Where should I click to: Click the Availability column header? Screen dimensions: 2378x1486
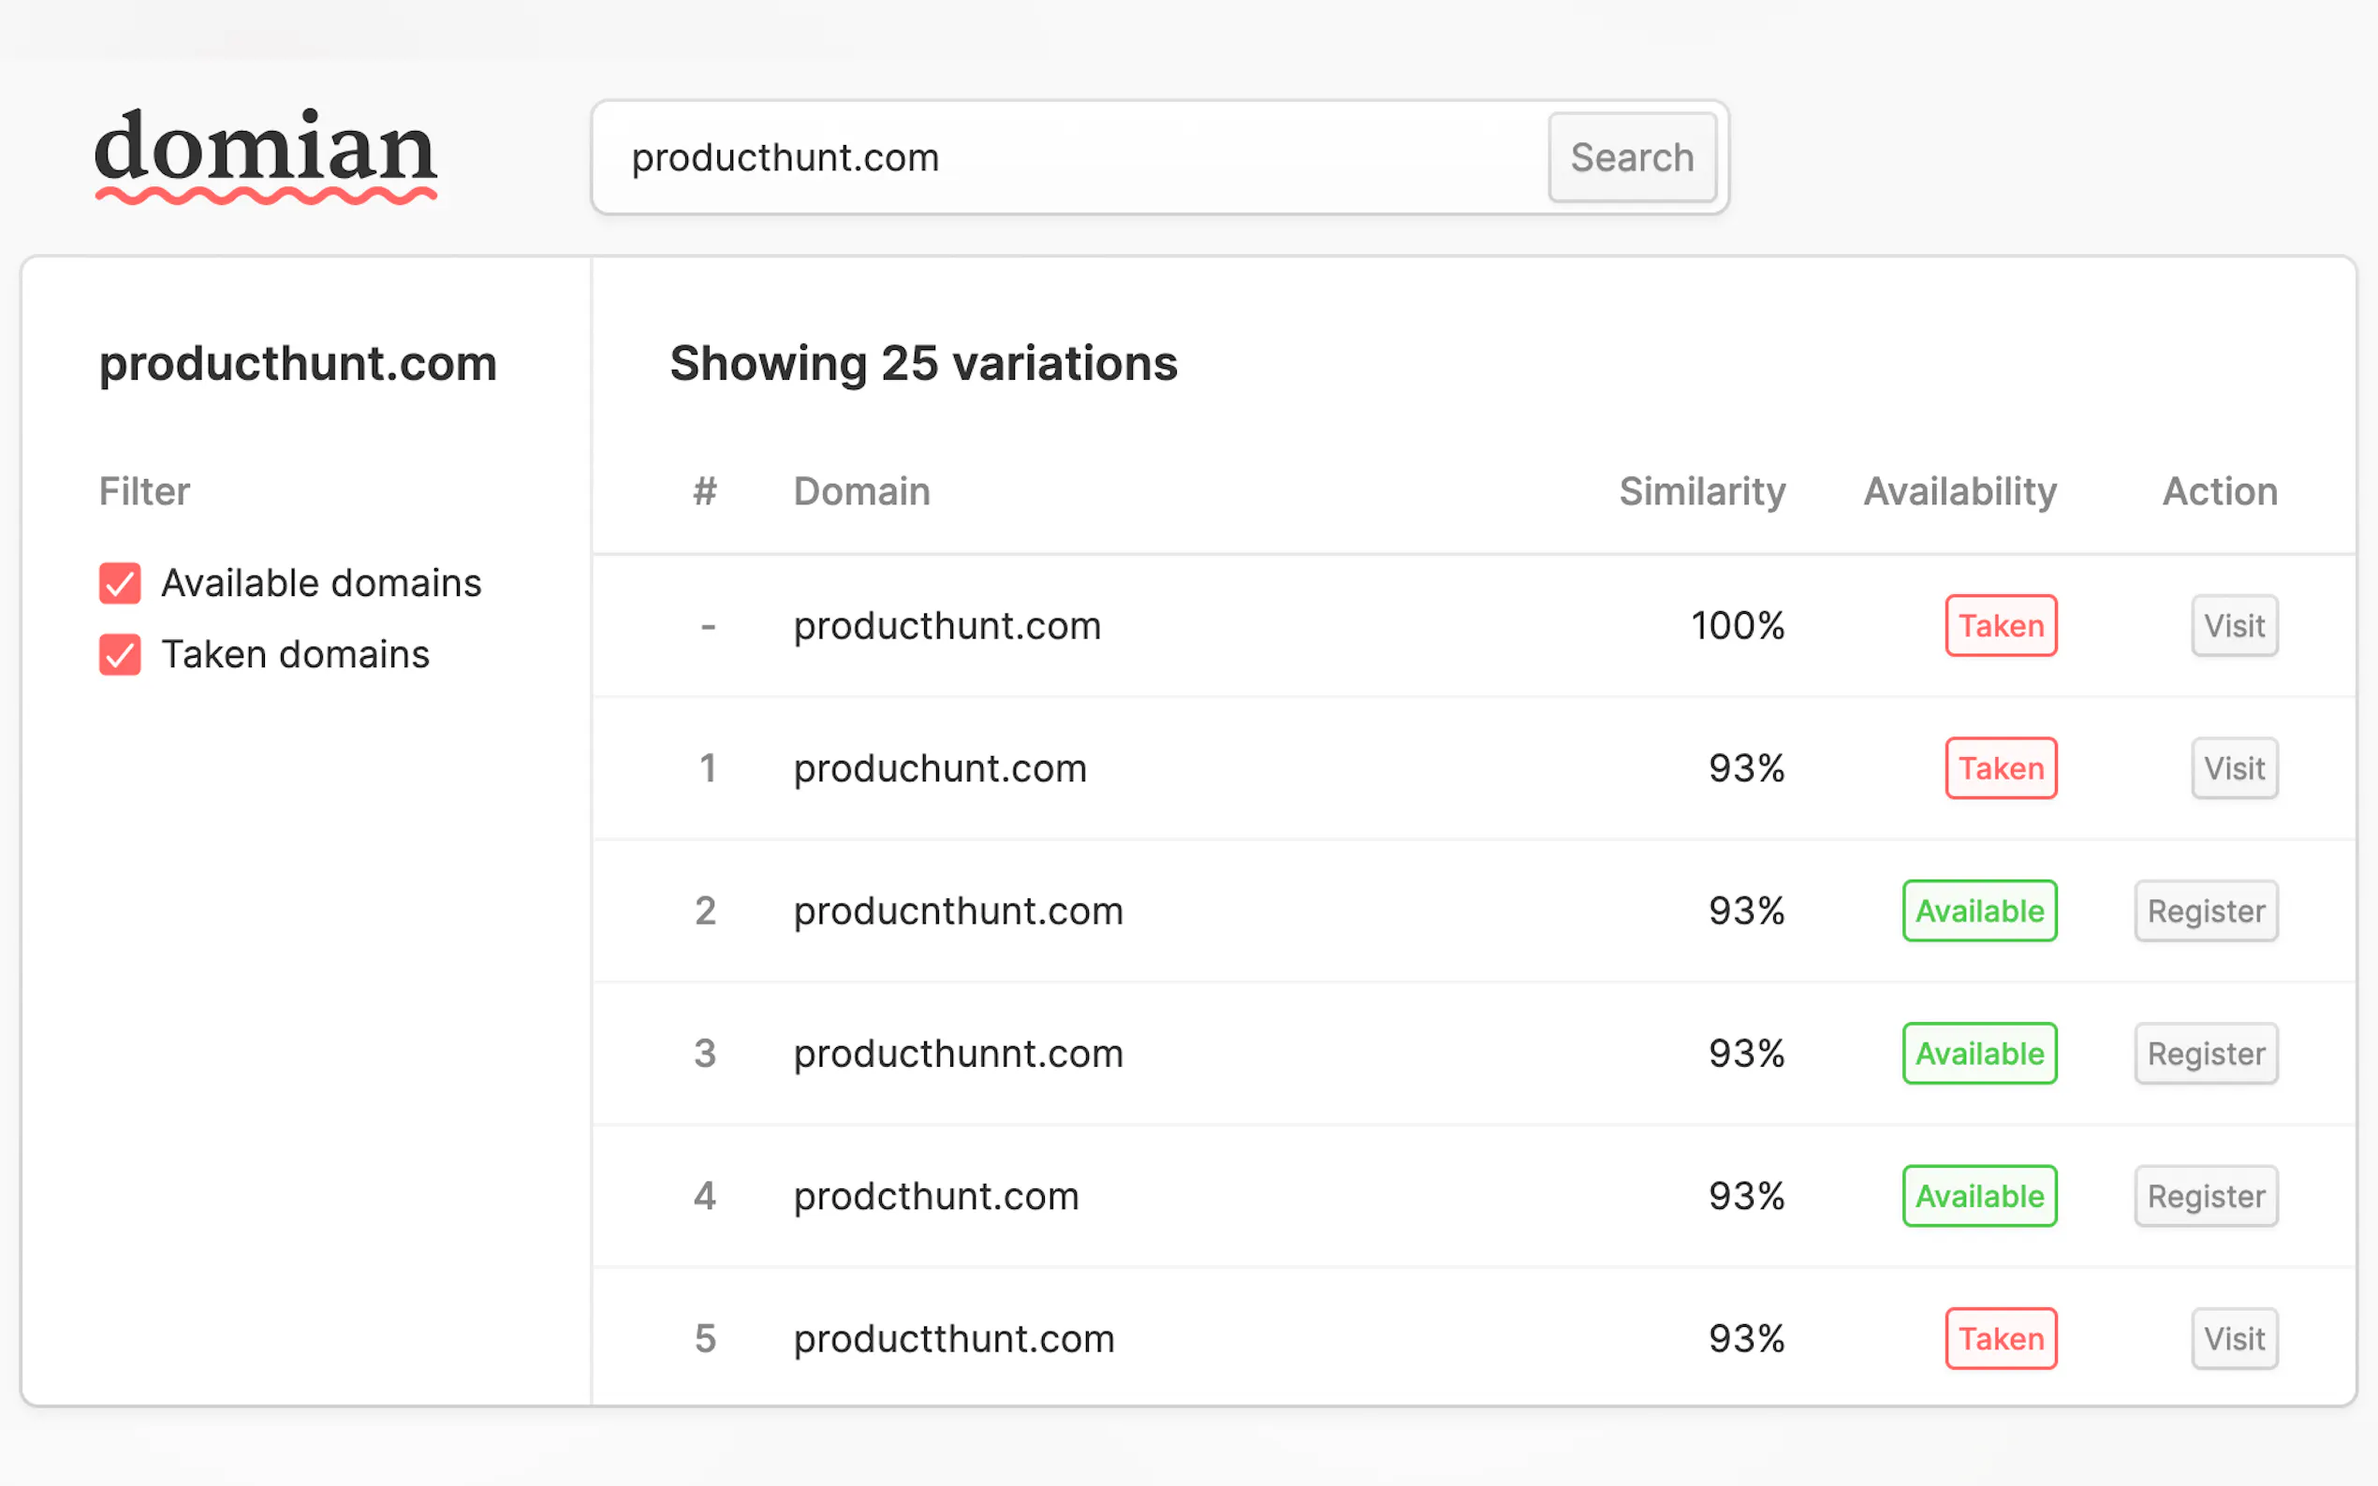1960,490
